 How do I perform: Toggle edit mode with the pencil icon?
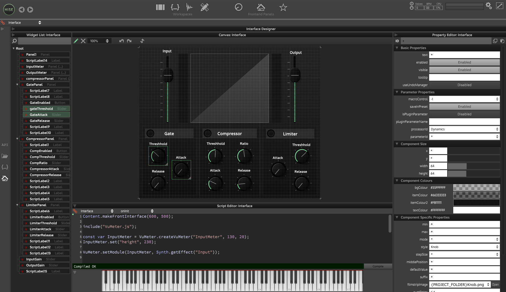click(76, 41)
